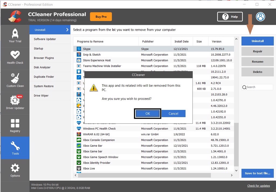Click scroll up arrow of program list

[x=236, y=39]
